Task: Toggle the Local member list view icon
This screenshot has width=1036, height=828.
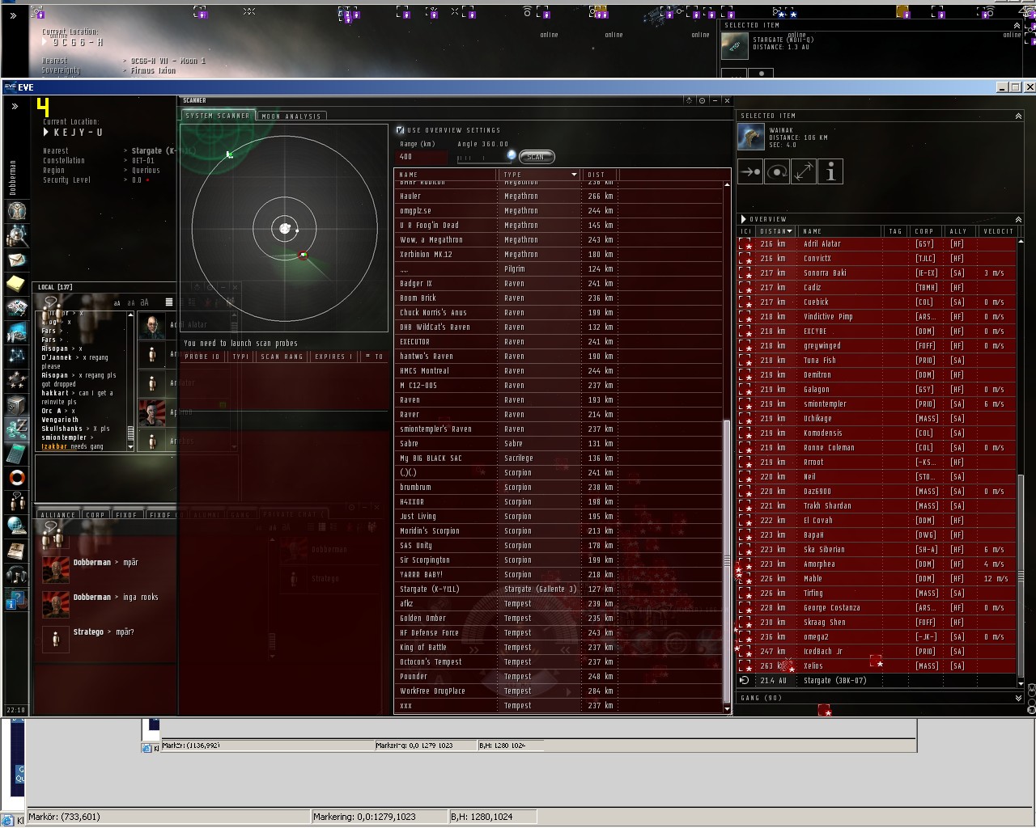Action: coord(169,302)
